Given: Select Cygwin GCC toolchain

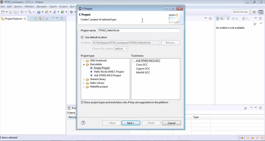Looking at the screenshot, I should [x=143, y=68].
